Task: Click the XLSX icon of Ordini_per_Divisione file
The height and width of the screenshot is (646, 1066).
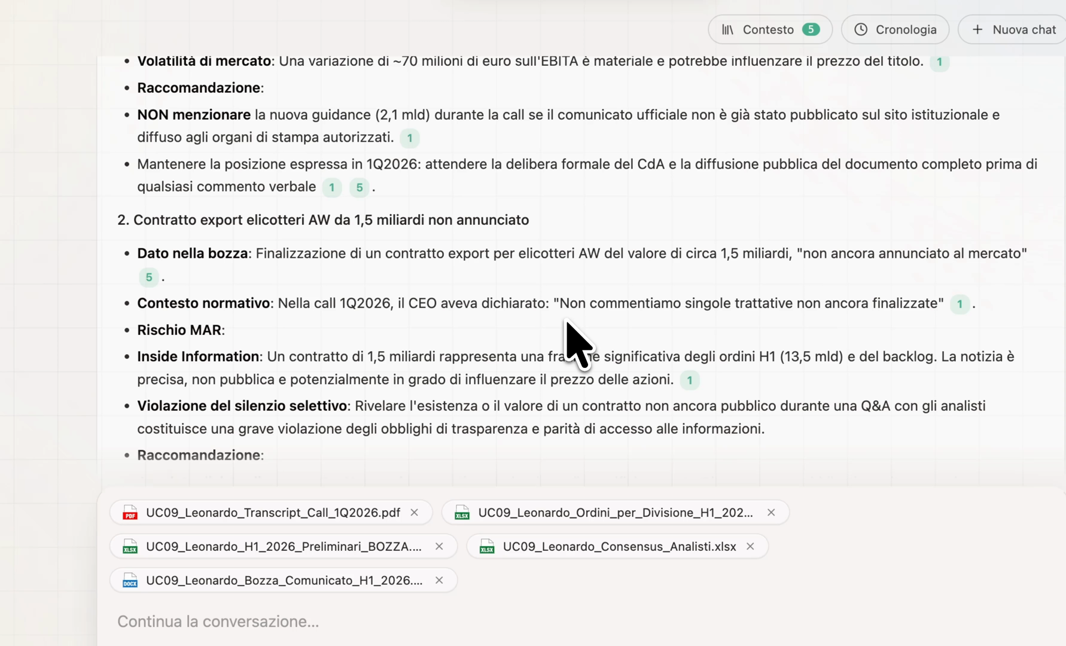Action: pos(462,513)
